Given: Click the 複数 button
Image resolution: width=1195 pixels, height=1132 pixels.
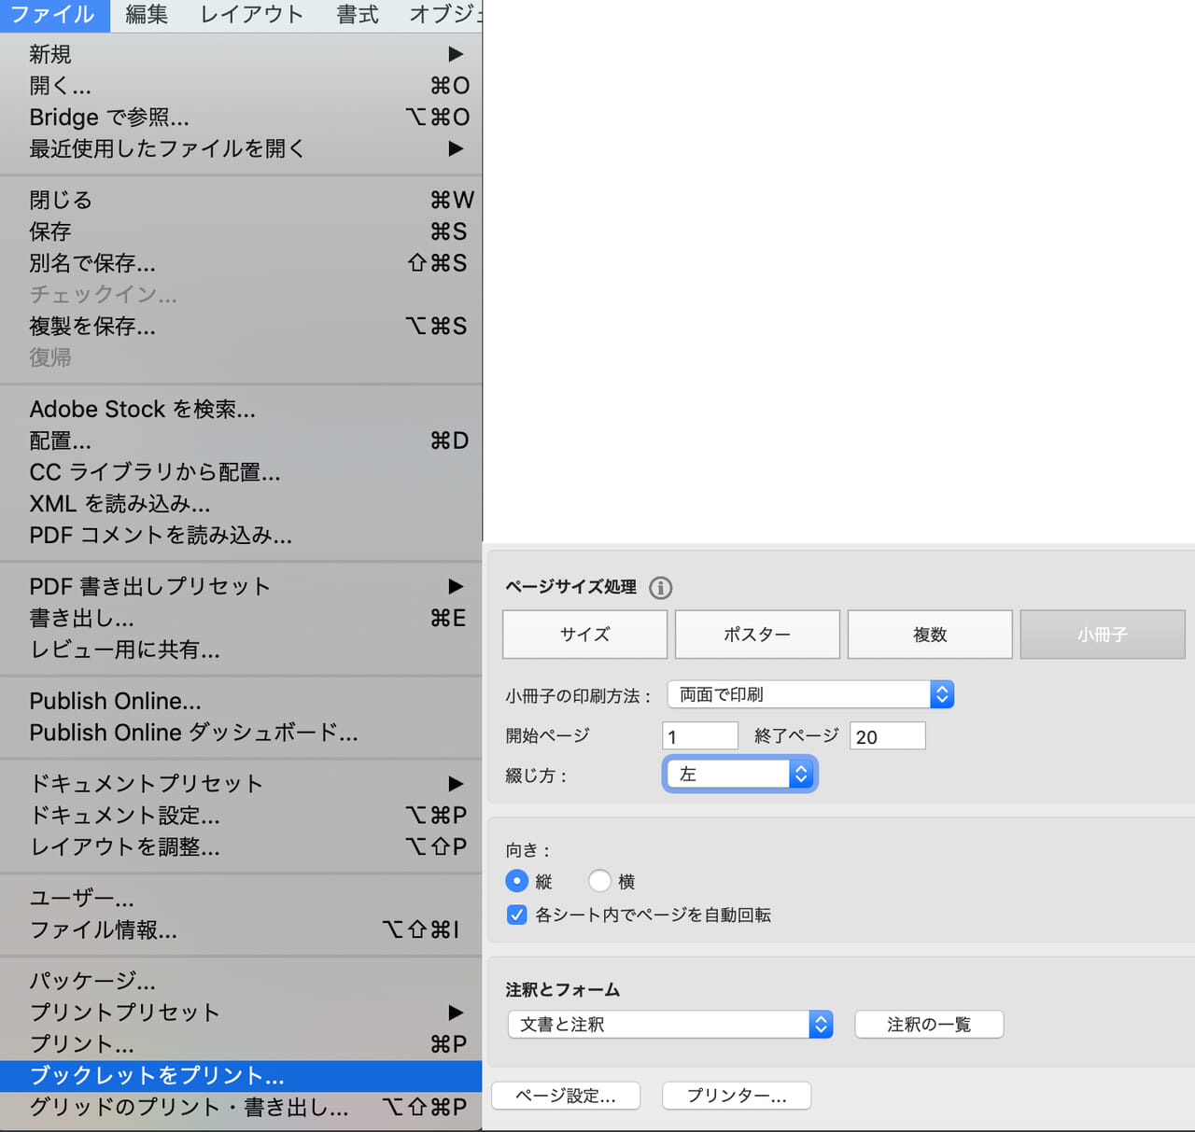Looking at the screenshot, I should 930,635.
